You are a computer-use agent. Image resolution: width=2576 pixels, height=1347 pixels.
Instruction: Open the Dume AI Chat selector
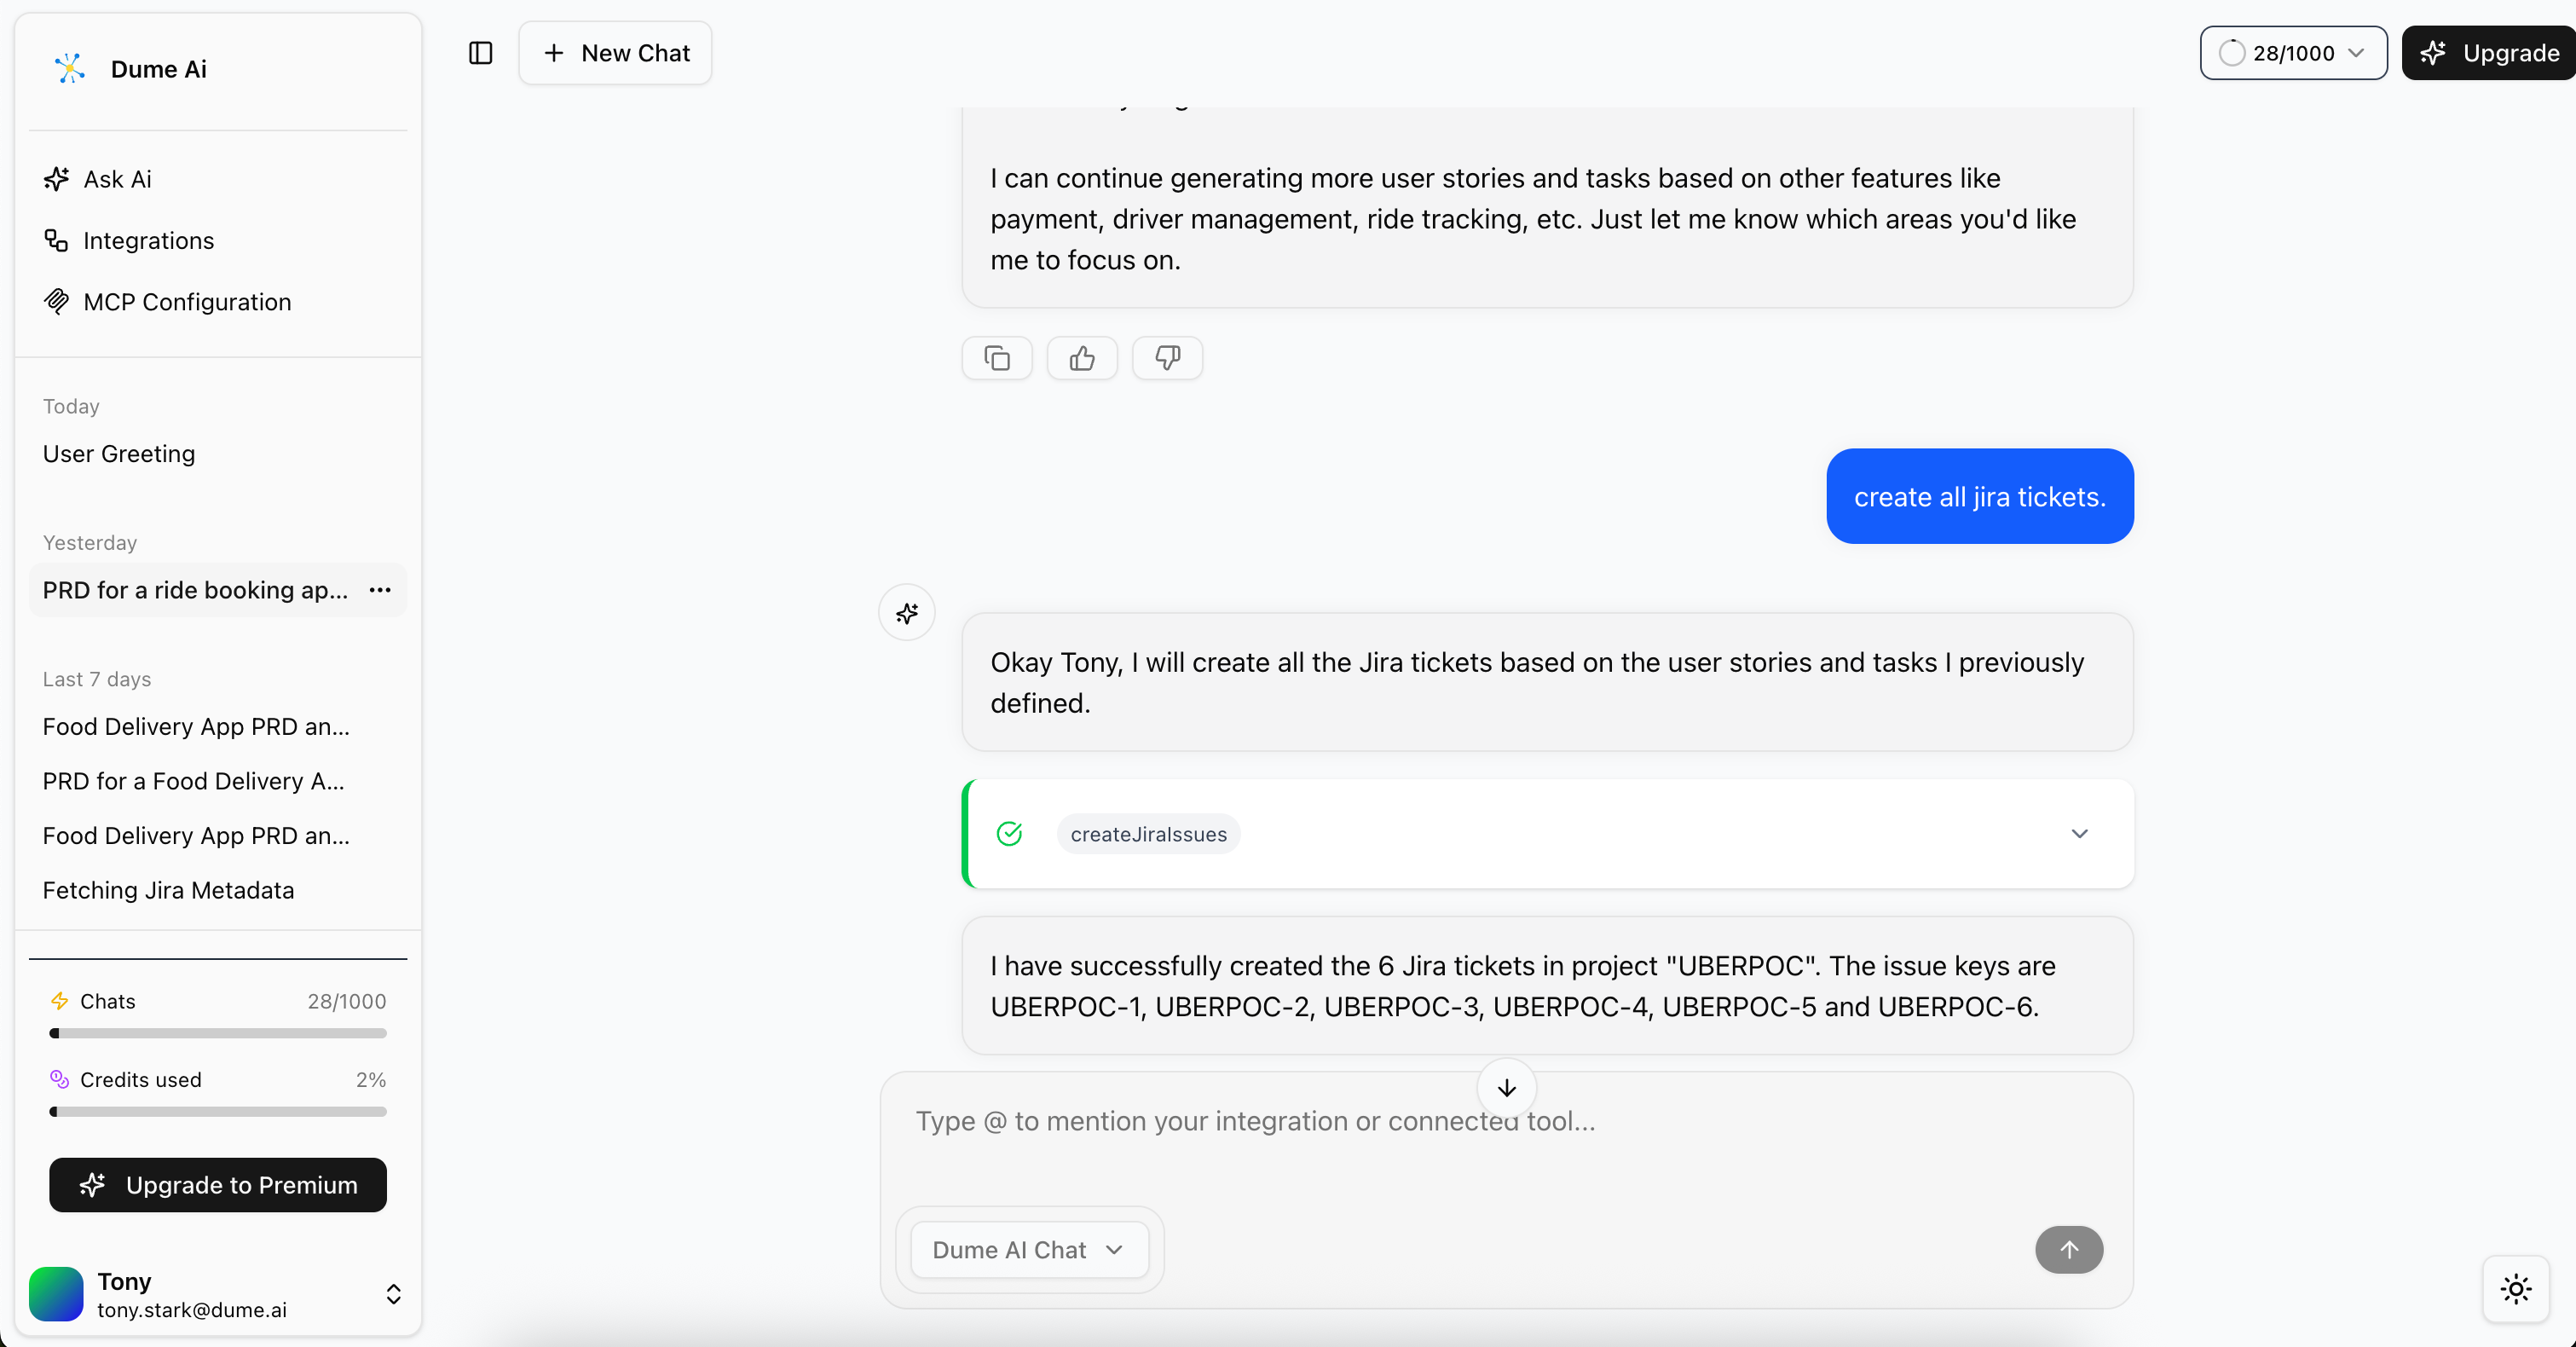(1029, 1249)
